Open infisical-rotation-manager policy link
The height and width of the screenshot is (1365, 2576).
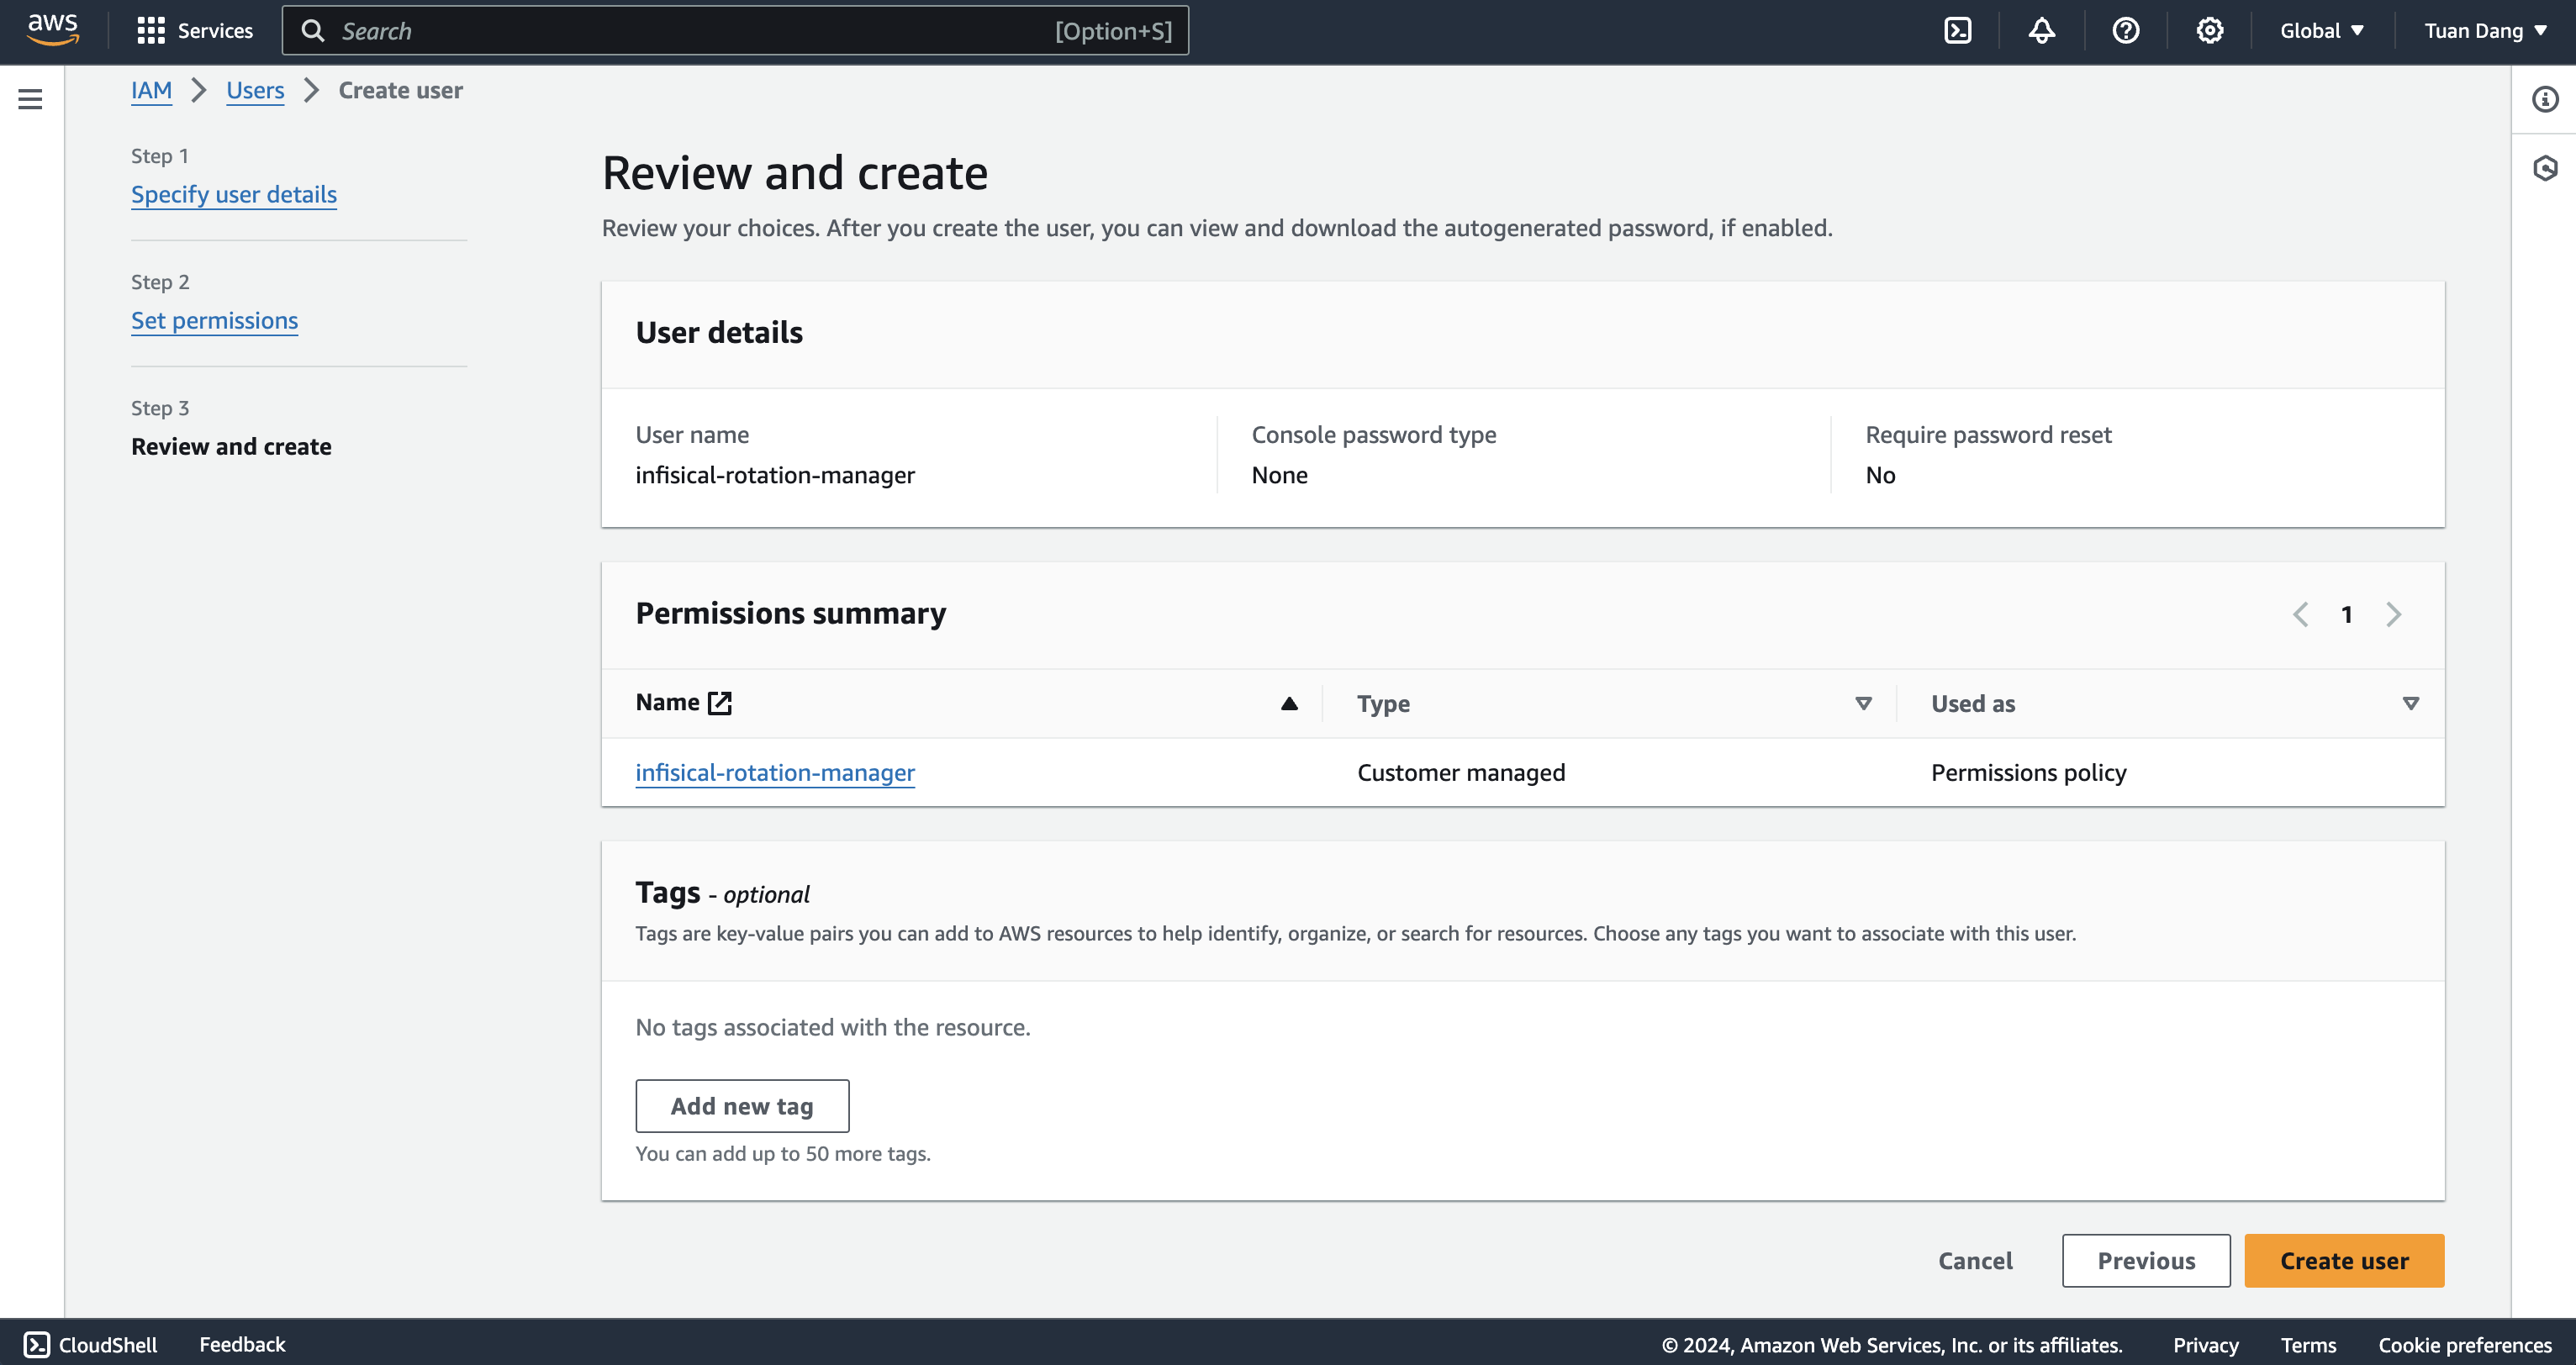click(775, 773)
